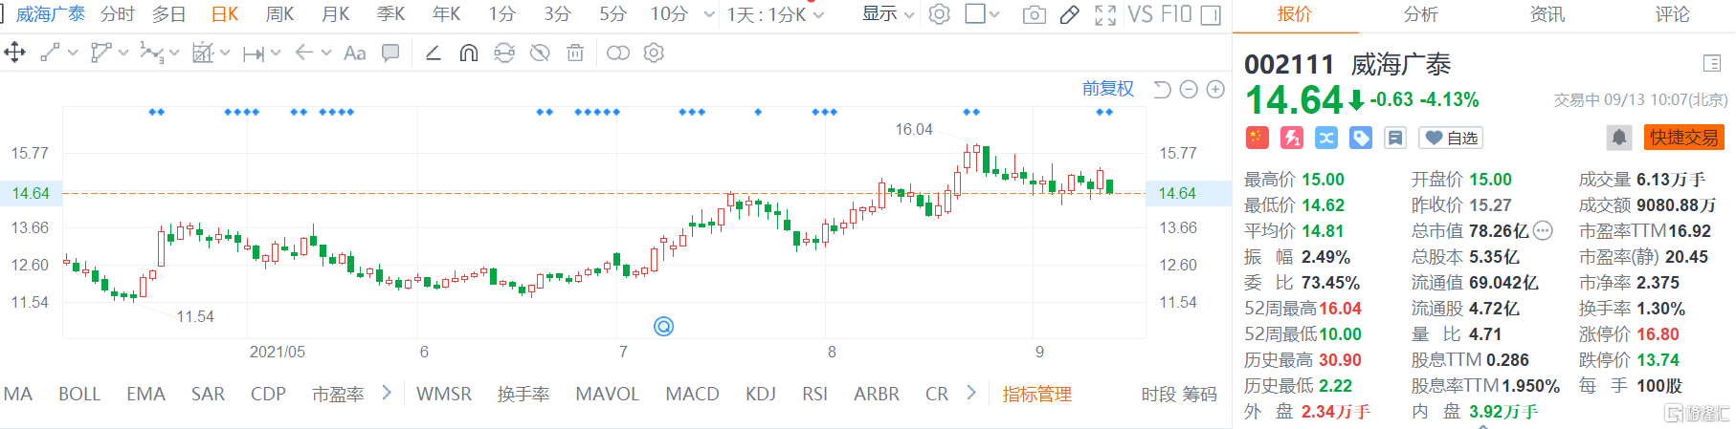The height and width of the screenshot is (429, 1736).
Task: Open the 分析 analysis tab
Action: click(x=1420, y=14)
